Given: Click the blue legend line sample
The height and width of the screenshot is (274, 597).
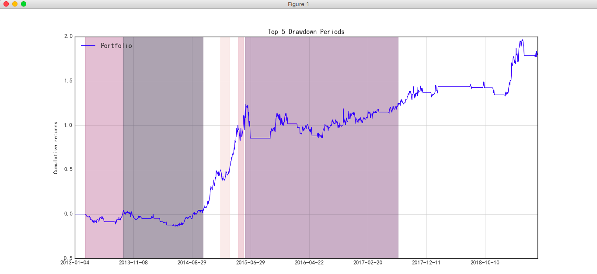Looking at the screenshot, I should tap(88, 45).
